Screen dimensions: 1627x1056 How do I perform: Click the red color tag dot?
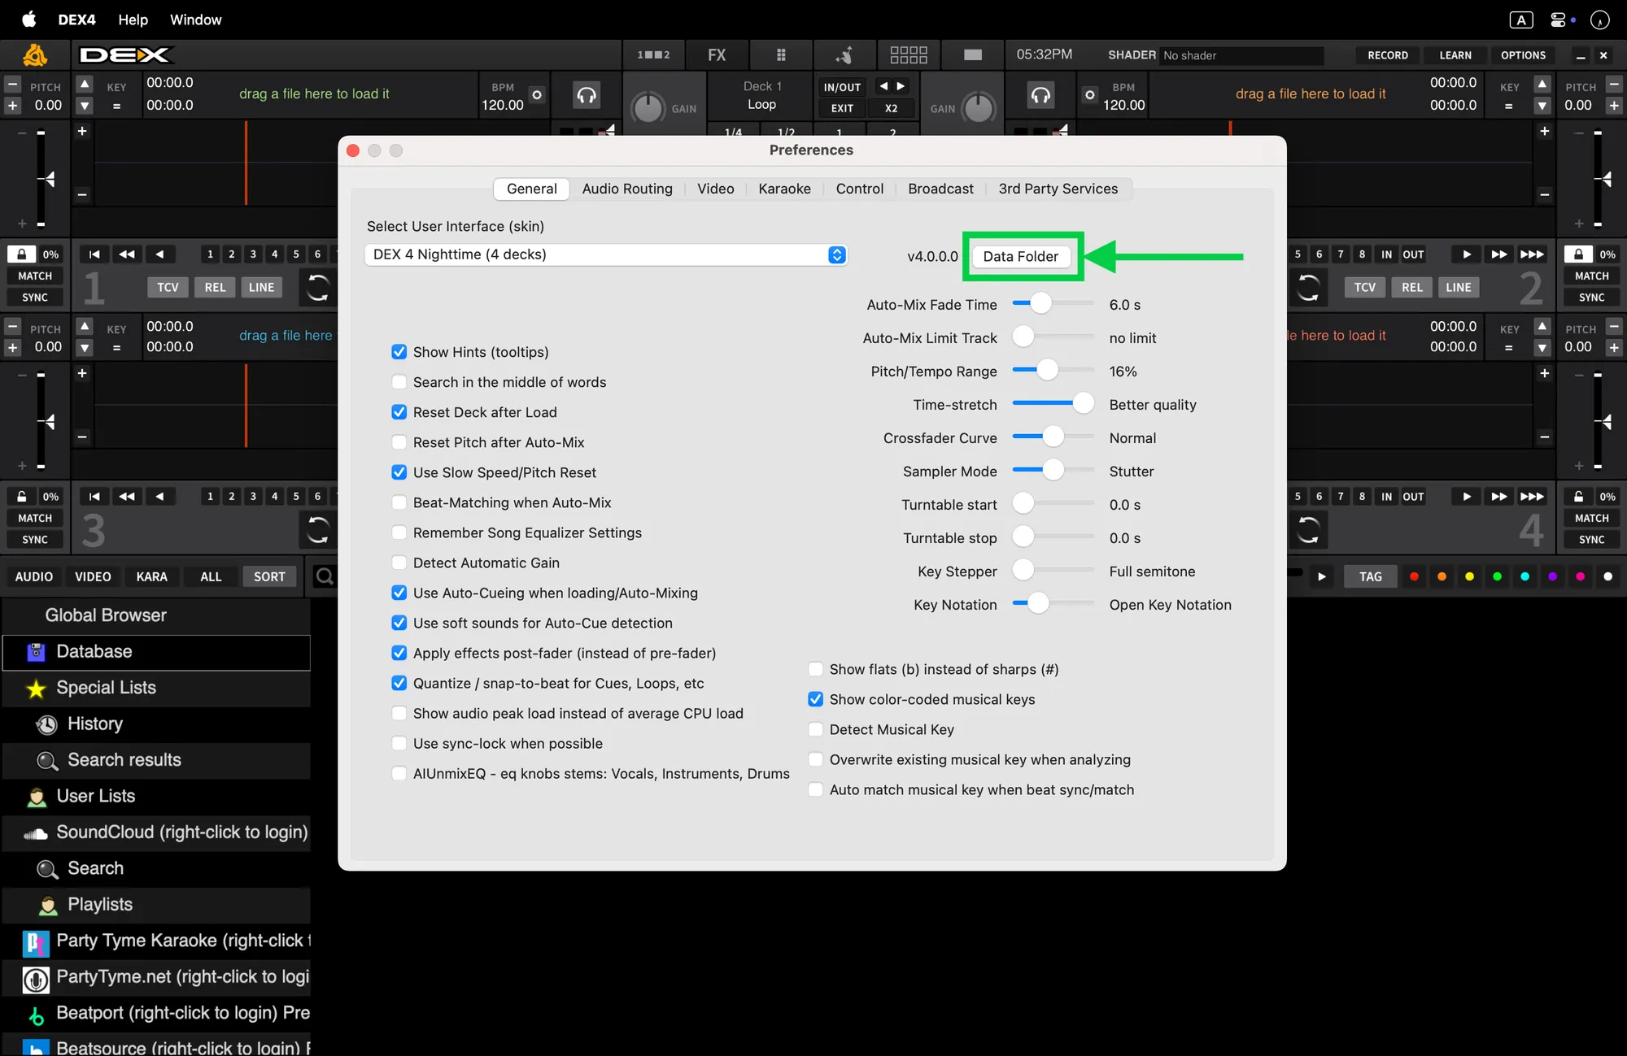[x=1414, y=576]
